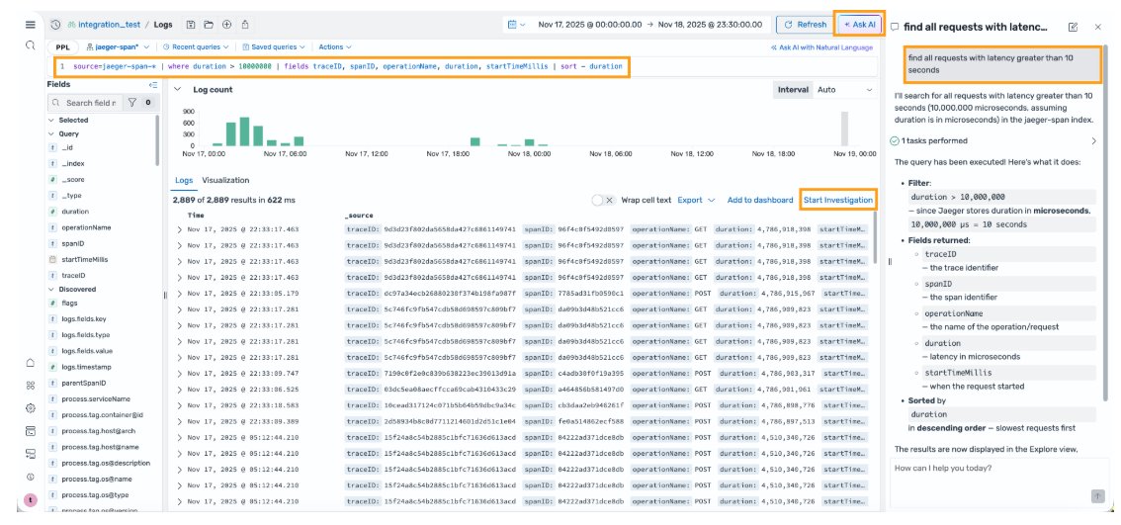Open the Export dropdown
1121x525 pixels.
(x=696, y=201)
